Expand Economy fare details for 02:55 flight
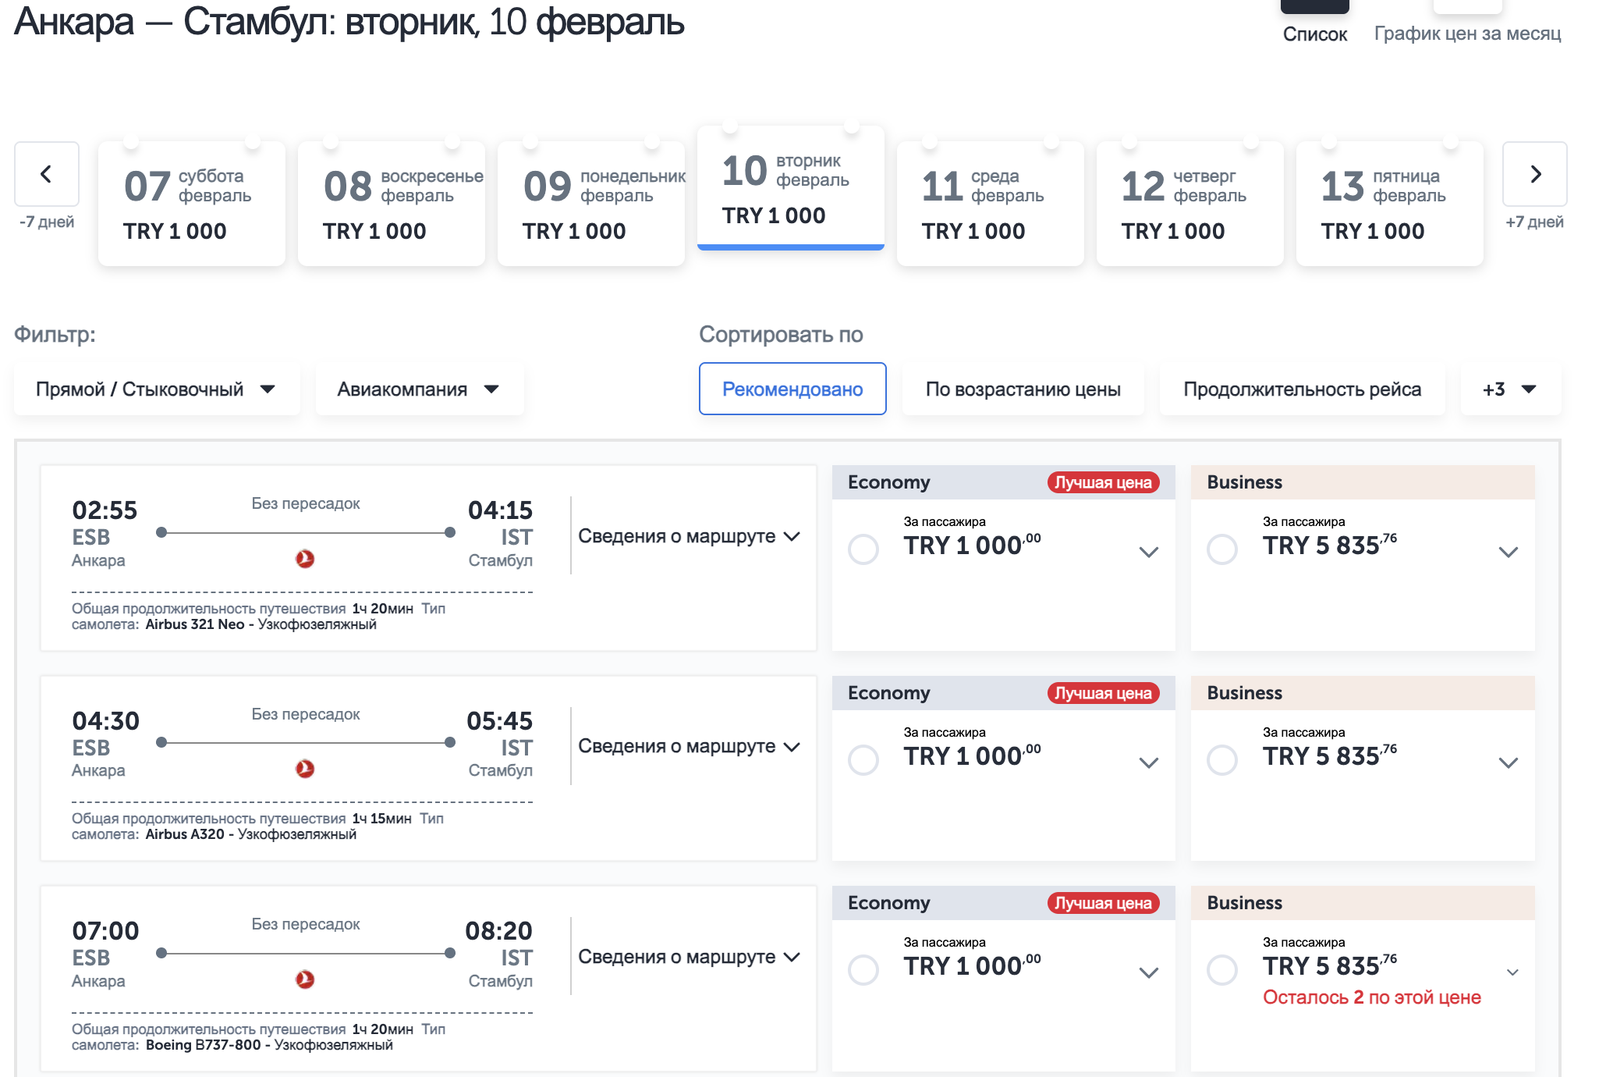The height and width of the screenshot is (1077, 1599). pos(1148,553)
